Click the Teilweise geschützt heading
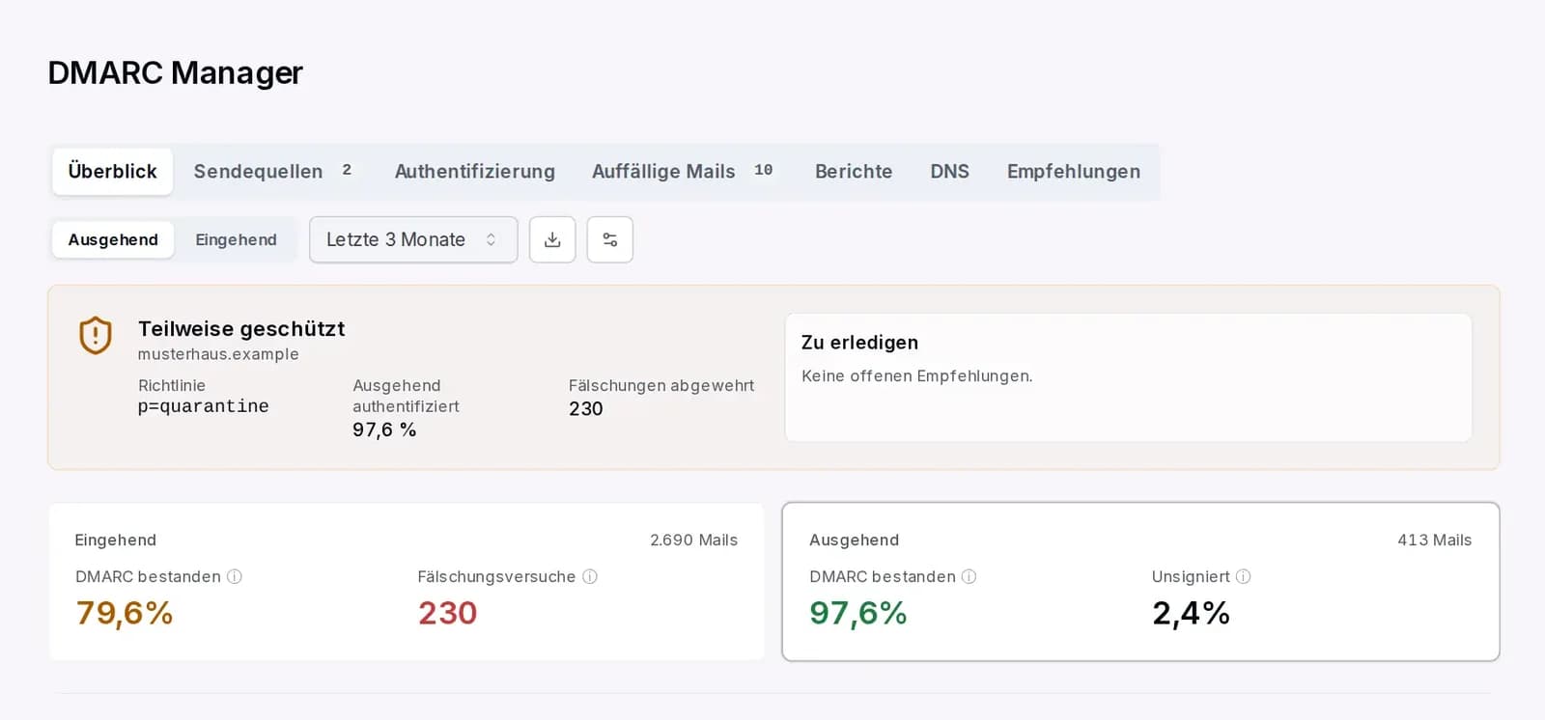 (x=241, y=329)
